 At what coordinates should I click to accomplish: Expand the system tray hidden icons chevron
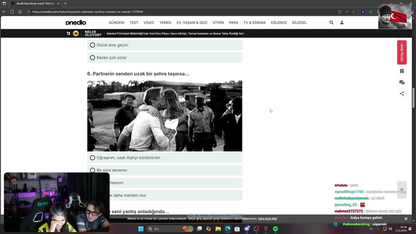tap(371, 229)
